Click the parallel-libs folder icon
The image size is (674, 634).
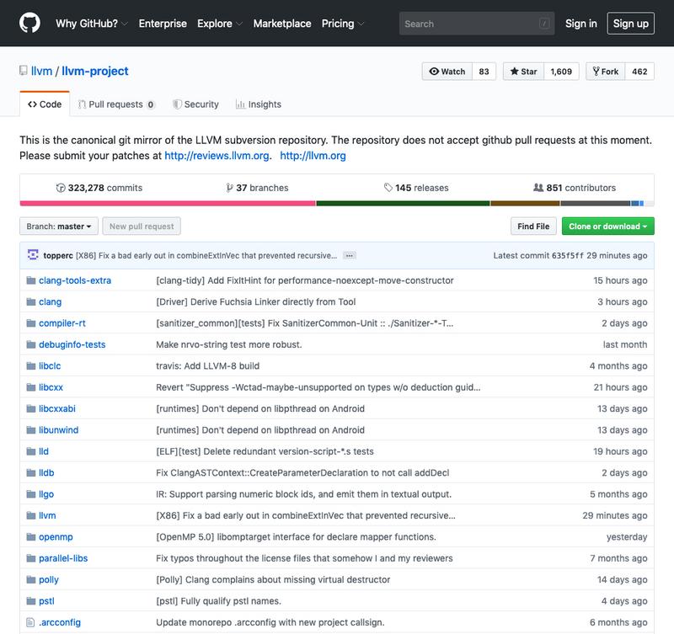(x=31, y=558)
